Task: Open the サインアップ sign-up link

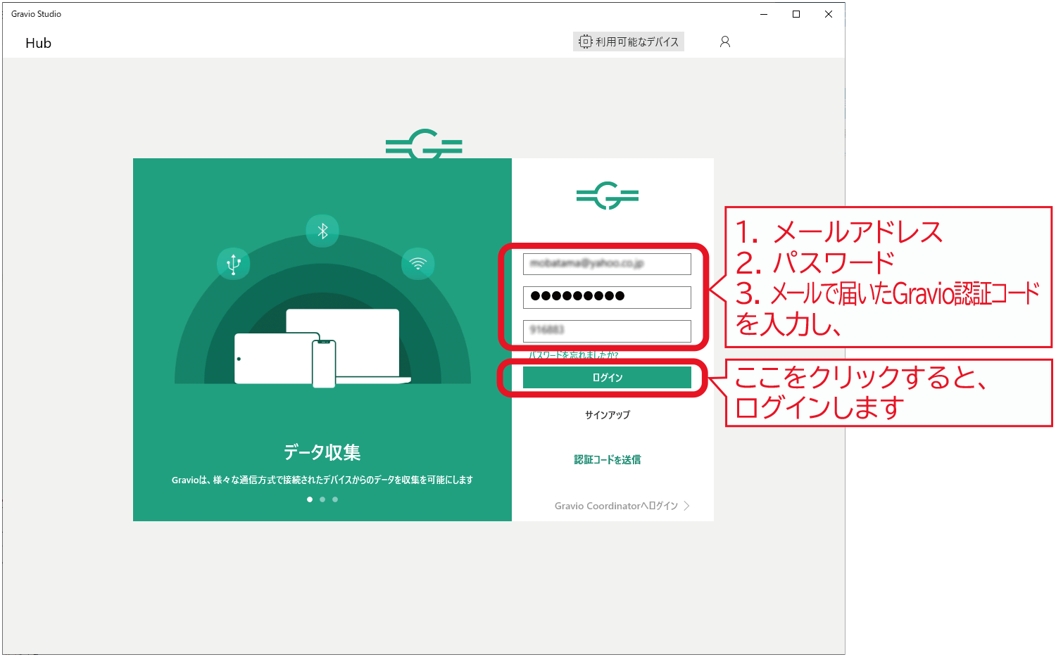Action: point(608,415)
